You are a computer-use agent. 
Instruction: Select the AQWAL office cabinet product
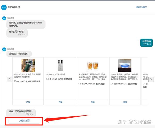tap(60, 102)
